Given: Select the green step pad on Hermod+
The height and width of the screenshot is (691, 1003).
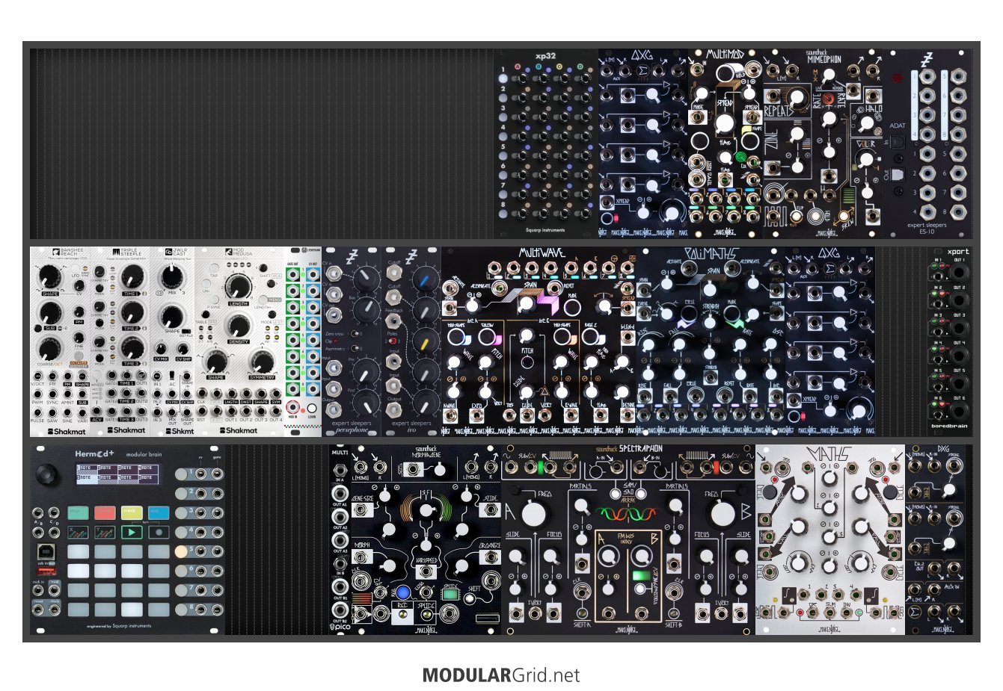Looking at the screenshot, I should coord(78,512).
